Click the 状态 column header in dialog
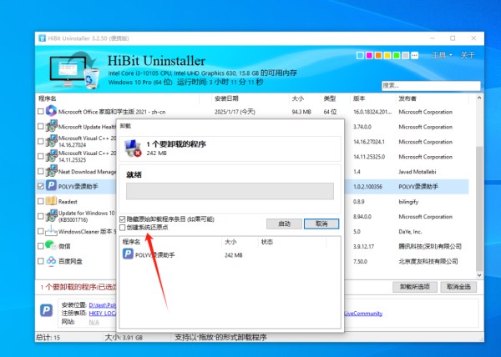The height and width of the screenshot is (357, 501). [267, 242]
